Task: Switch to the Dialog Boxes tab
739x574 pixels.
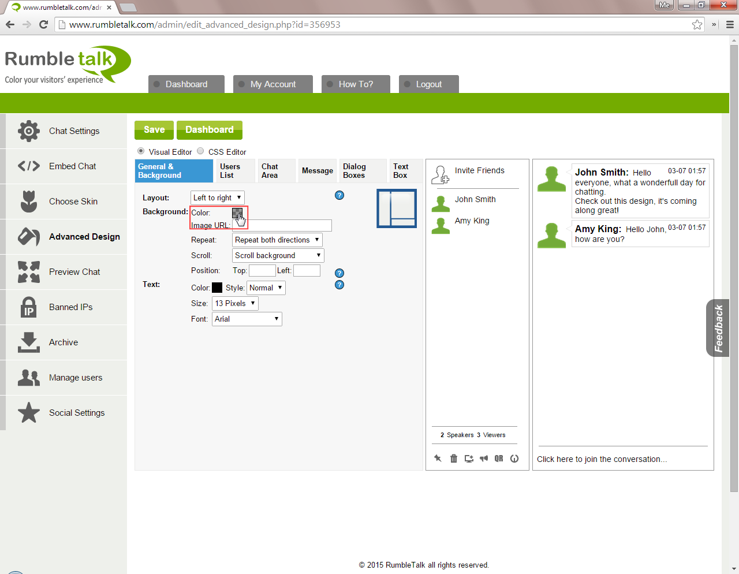Action: 363,171
